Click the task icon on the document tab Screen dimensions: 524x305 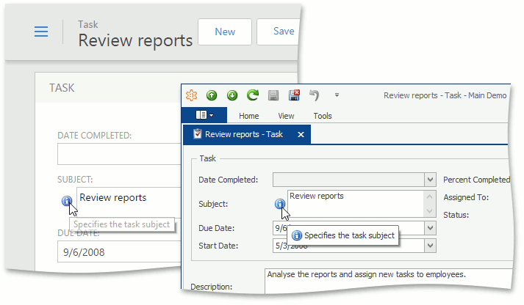[x=198, y=134]
